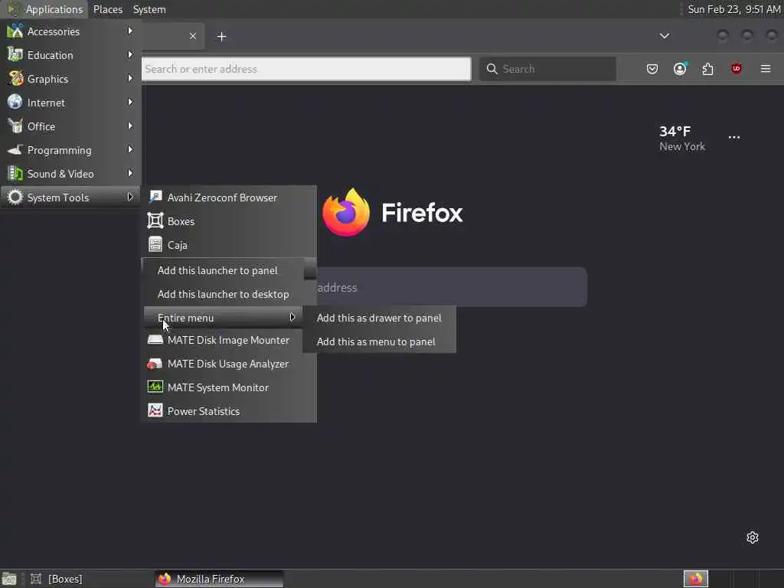
Task: Open the Places menu
Action: tap(107, 9)
